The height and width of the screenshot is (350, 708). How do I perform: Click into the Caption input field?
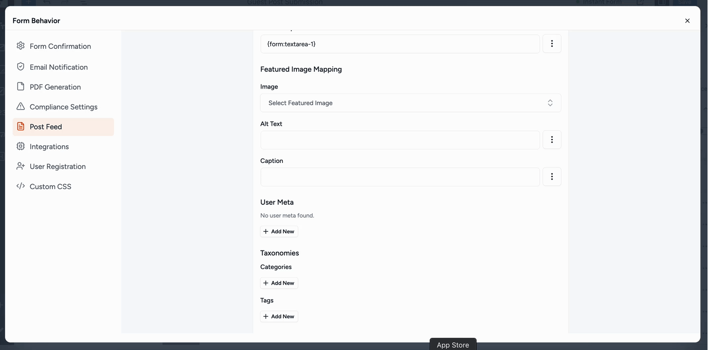(x=400, y=177)
